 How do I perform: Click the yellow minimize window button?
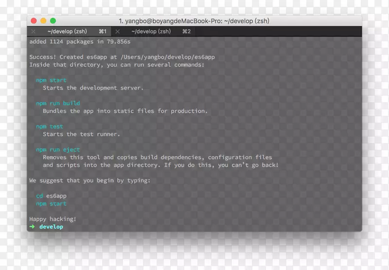click(43, 21)
